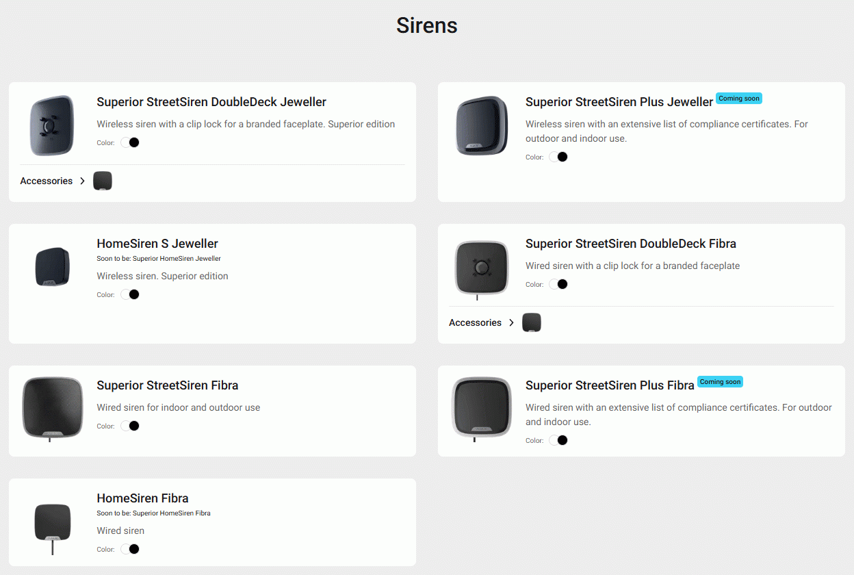This screenshot has height=575, width=854.
Task: Open the accessory thumbnail under DoubleDeck Jeweller
Action: pyautogui.click(x=103, y=181)
